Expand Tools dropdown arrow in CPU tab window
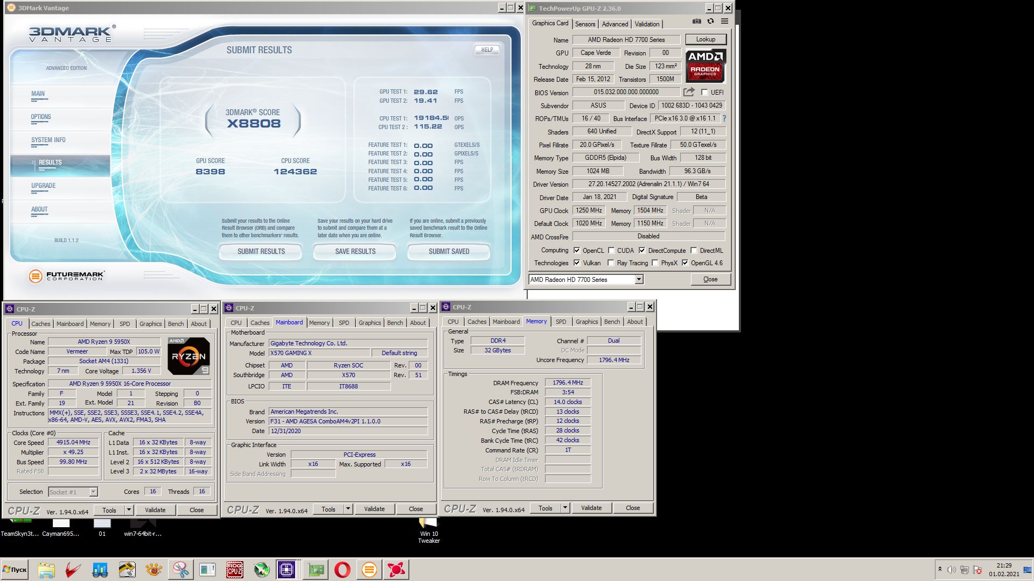Viewport: 1034px width, 581px height. click(x=129, y=510)
